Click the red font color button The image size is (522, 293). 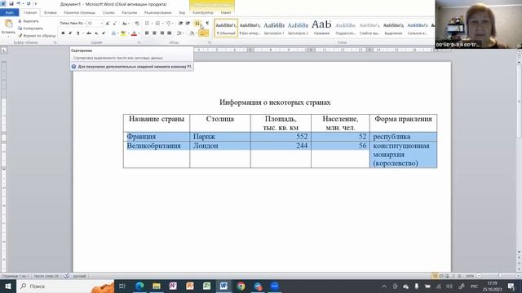[x=134, y=33]
